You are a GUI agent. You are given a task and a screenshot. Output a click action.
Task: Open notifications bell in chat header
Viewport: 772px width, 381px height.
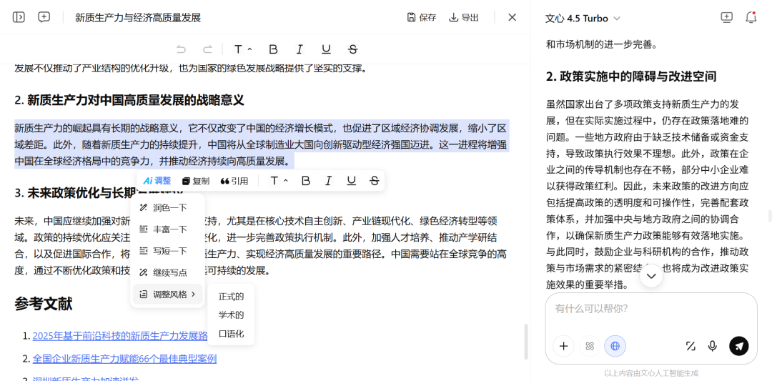(x=751, y=18)
